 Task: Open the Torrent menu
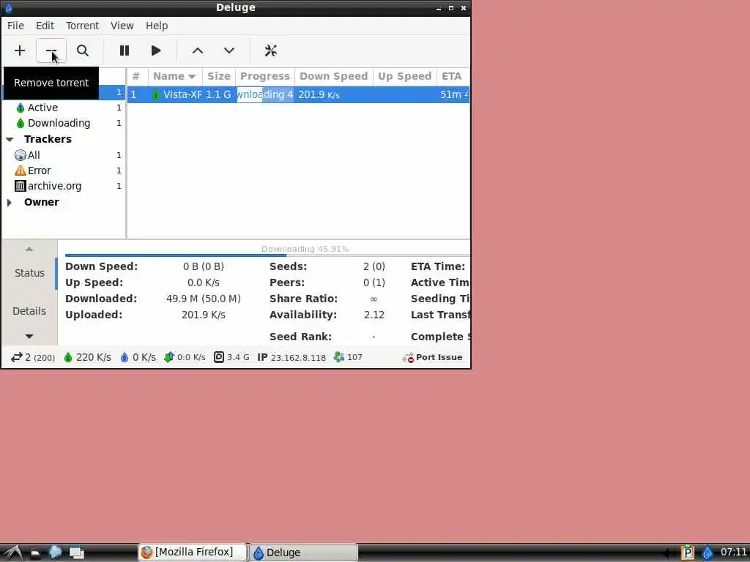click(82, 26)
